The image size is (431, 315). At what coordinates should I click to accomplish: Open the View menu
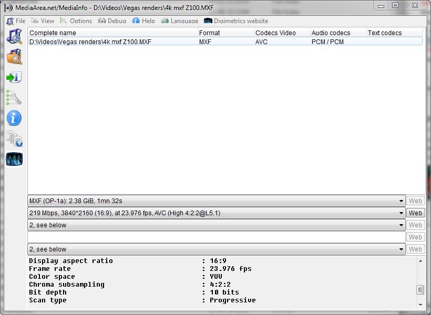pos(43,21)
